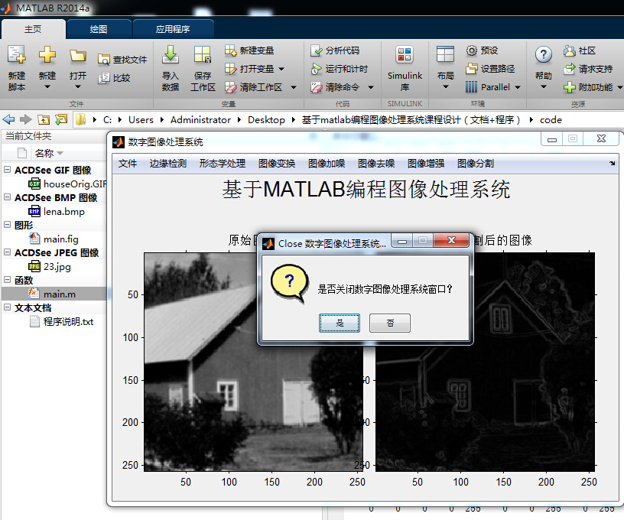Select main.fig file

54,239
